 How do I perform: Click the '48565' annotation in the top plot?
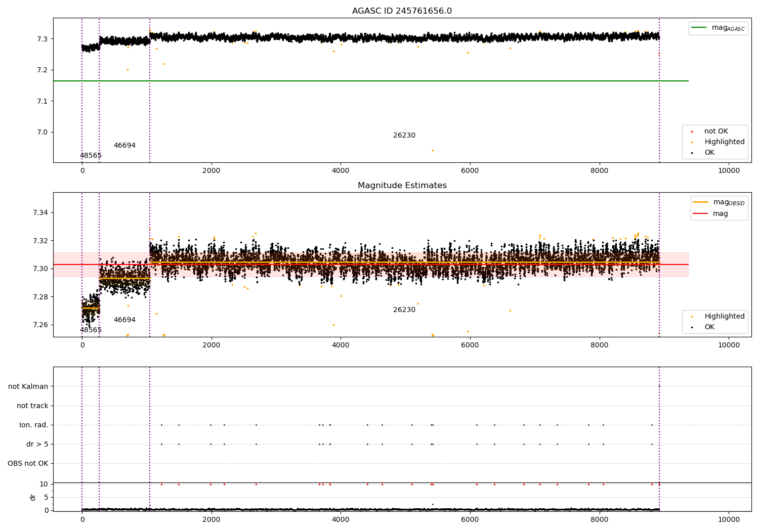pyautogui.click(x=91, y=156)
